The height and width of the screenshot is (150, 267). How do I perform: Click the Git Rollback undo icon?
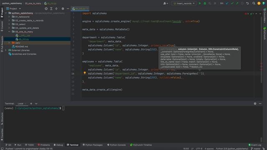pyautogui.click(x=247, y=3)
